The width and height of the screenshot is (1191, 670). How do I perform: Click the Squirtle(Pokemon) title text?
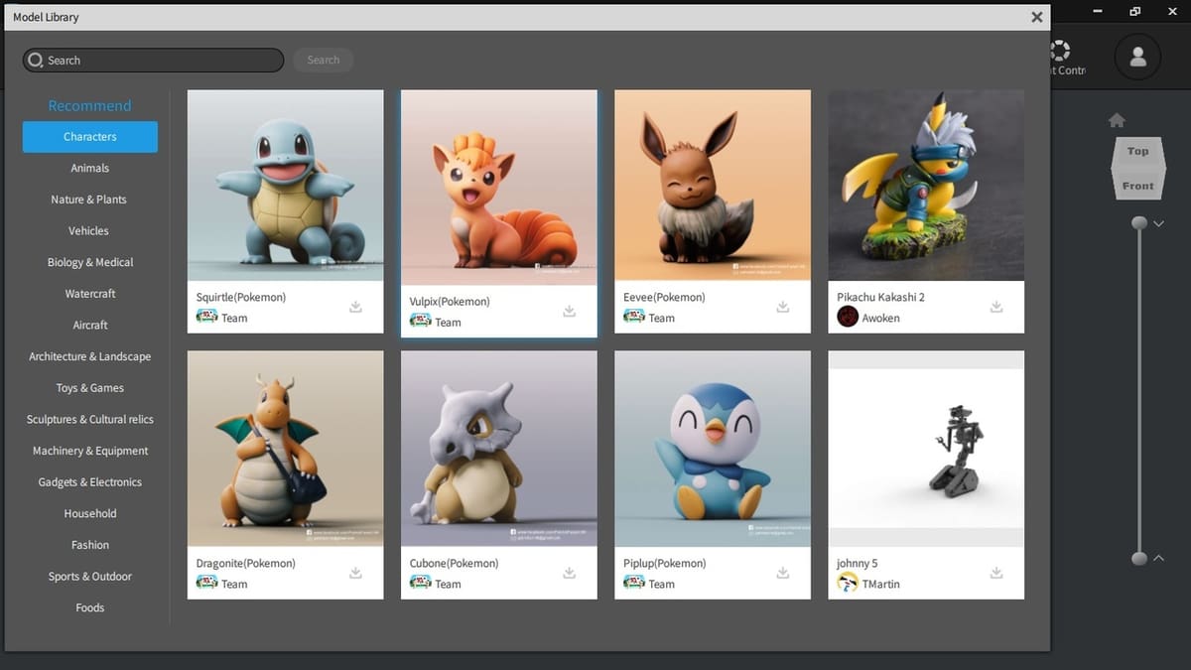point(241,297)
